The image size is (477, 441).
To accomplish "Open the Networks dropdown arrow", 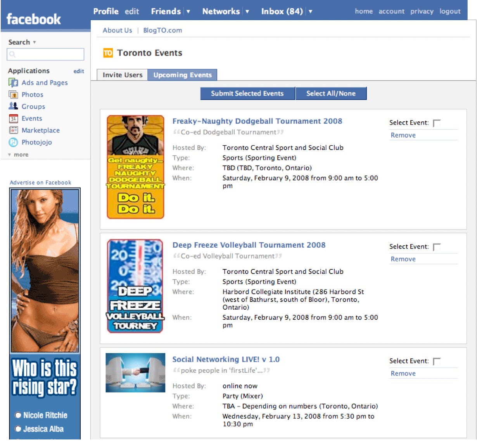I will [247, 12].
